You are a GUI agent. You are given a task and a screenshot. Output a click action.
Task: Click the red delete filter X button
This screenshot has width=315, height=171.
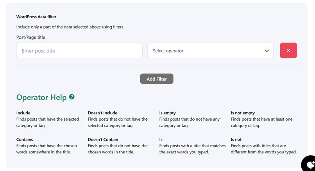[x=288, y=50]
